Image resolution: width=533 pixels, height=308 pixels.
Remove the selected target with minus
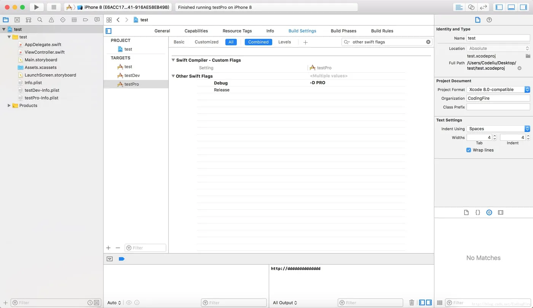point(118,248)
